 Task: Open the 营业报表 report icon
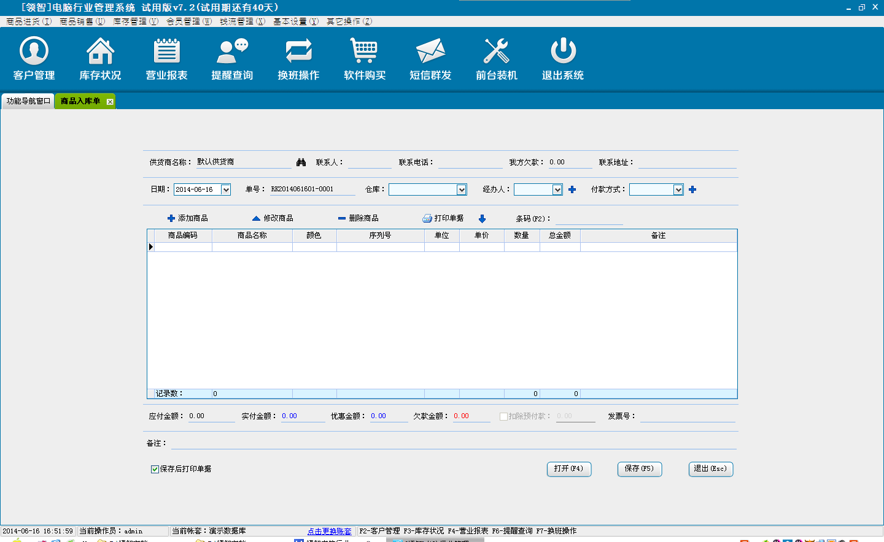click(166, 52)
